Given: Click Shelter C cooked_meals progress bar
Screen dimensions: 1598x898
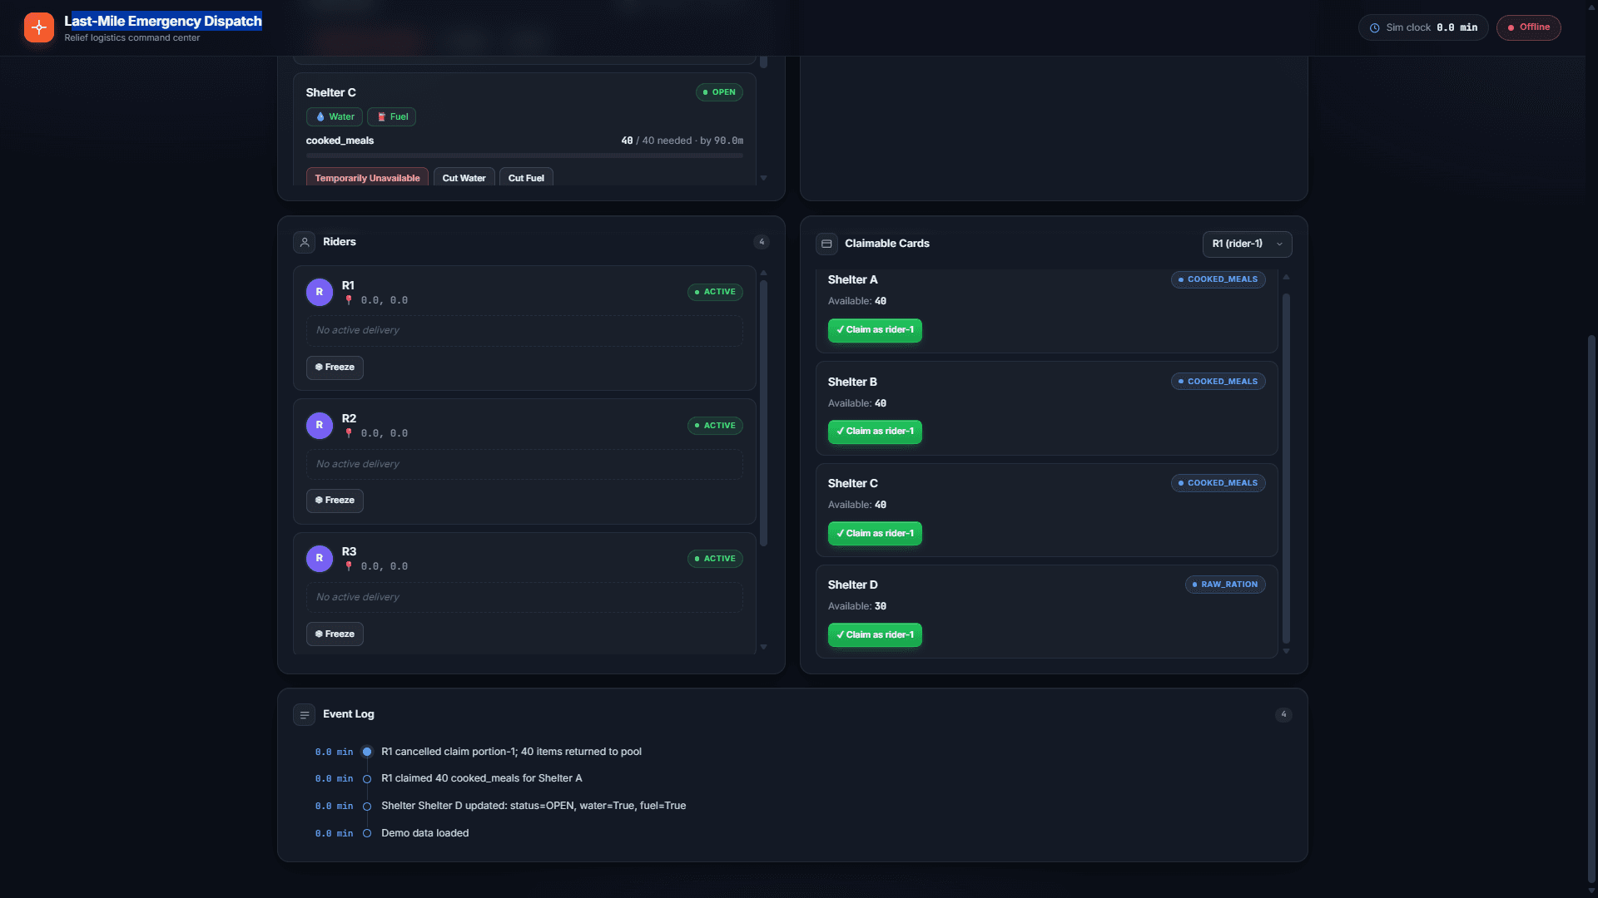Looking at the screenshot, I should point(524,155).
